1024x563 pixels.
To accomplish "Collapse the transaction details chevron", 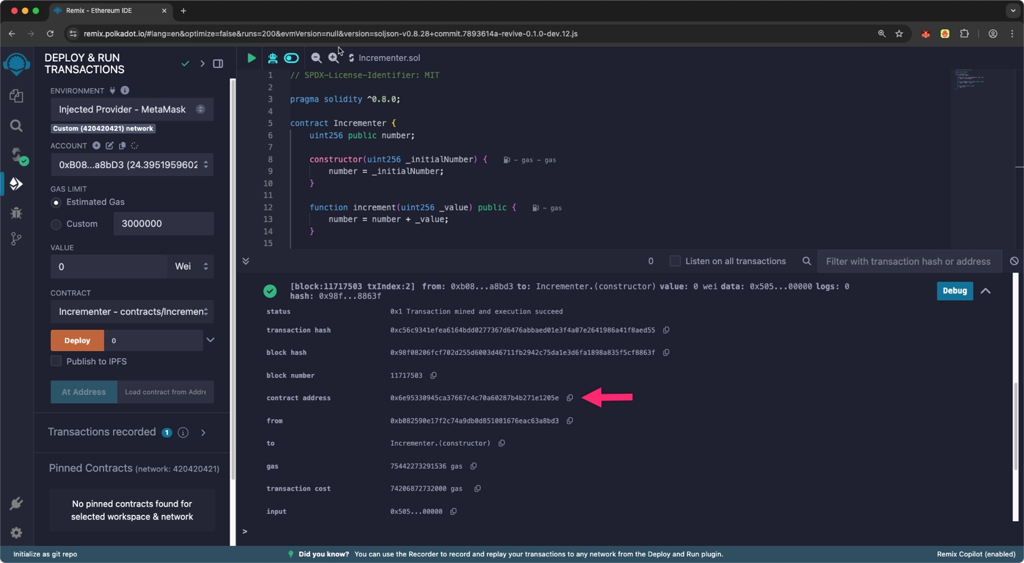I will (x=985, y=291).
